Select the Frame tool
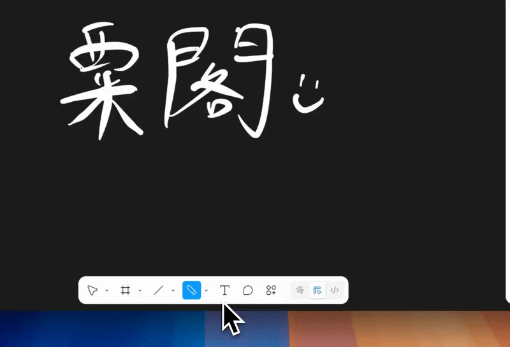The width and height of the screenshot is (510, 347). click(126, 290)
